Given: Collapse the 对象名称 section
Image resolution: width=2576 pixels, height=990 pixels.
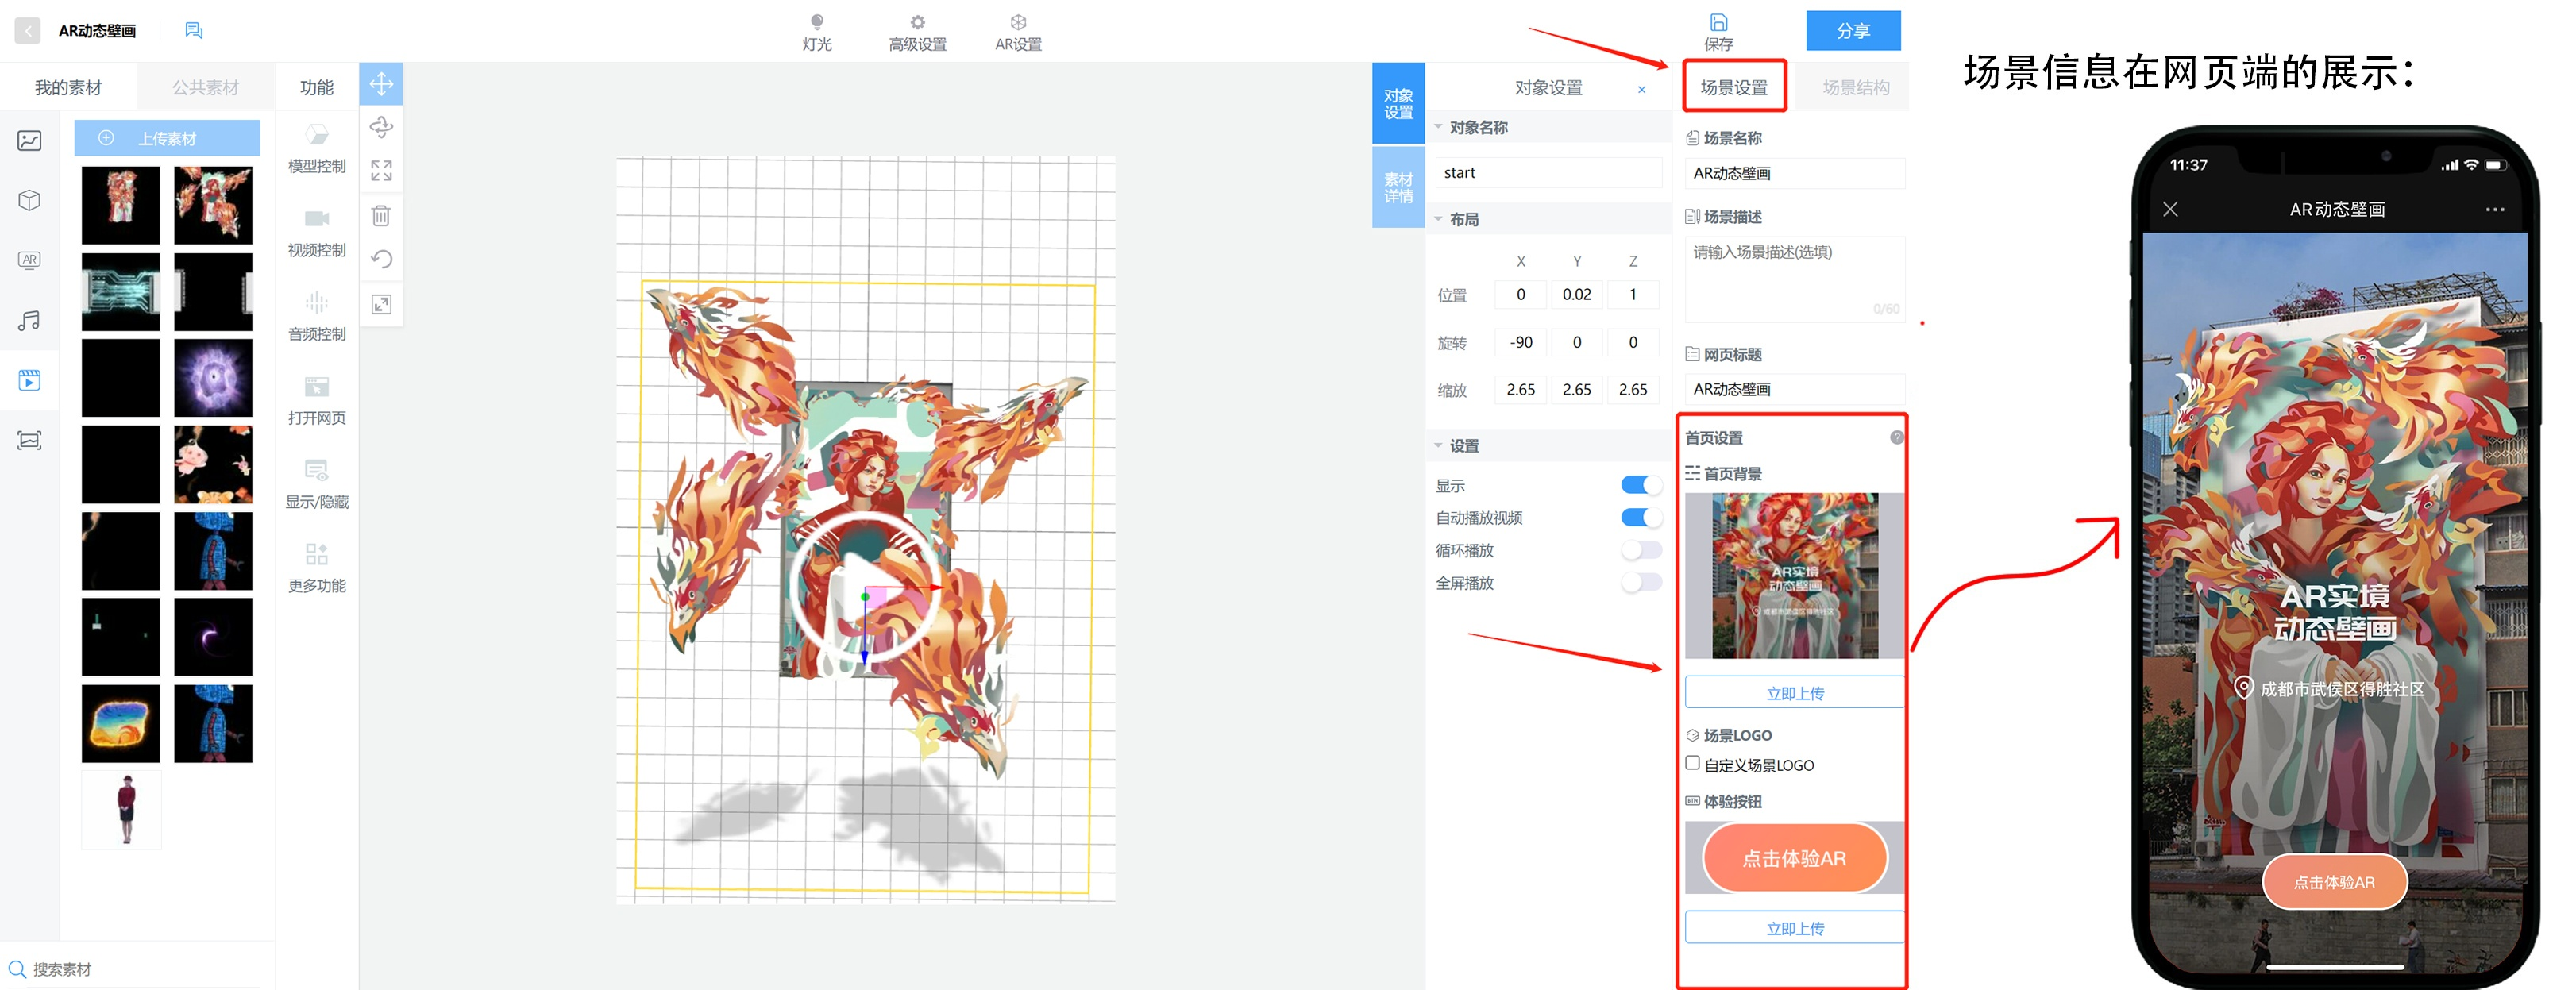Looking at the screenshot, I should coord(1438,127).
